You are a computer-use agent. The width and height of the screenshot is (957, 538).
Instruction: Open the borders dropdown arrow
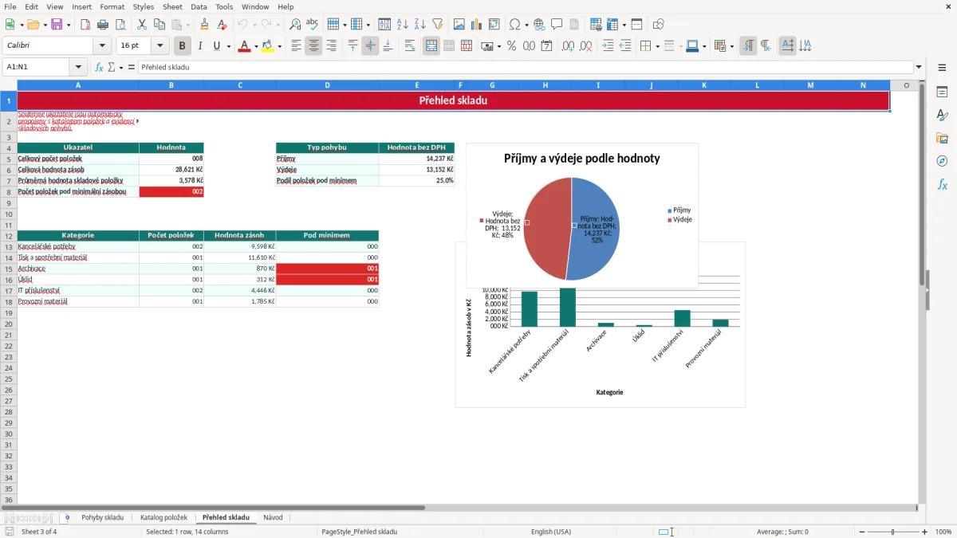(x=656, y=46)
